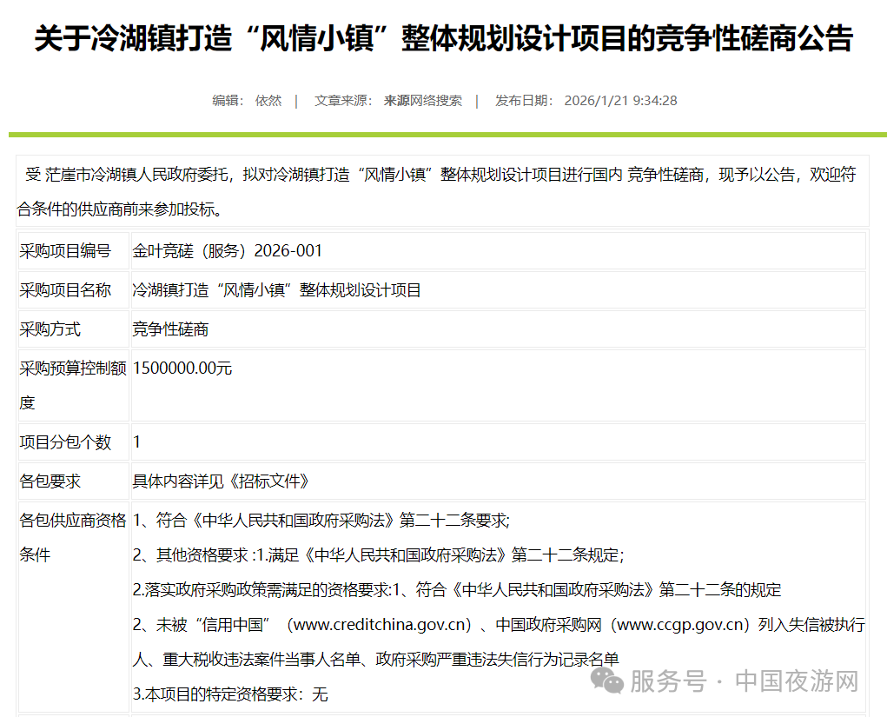Click the budget amount 1500000.00元
The width and height of the screenshot is (887, 717).
pos(182,368)
